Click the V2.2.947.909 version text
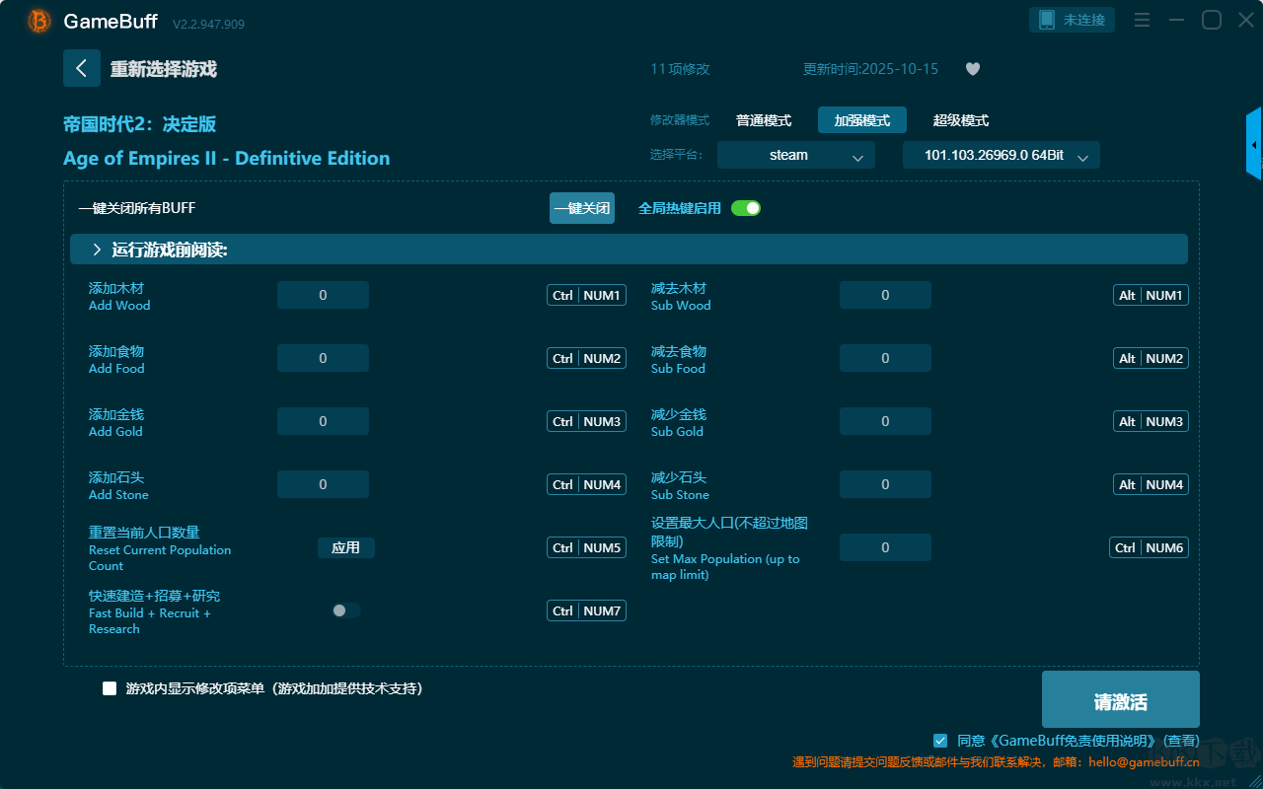Viewport: 1263px width, 789px height. (x=208, y=24)
